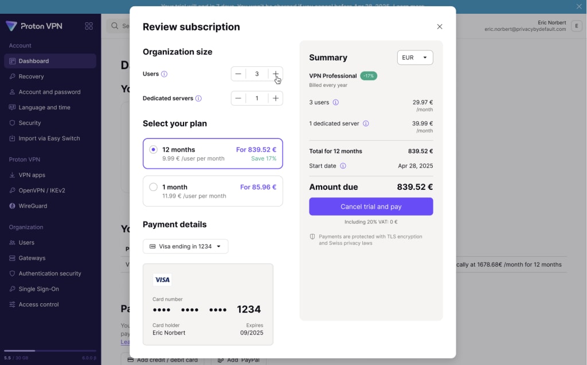Decrease Dedicated servers with minus button
Screen dimensions: 587x365
(x=238, y=98)
